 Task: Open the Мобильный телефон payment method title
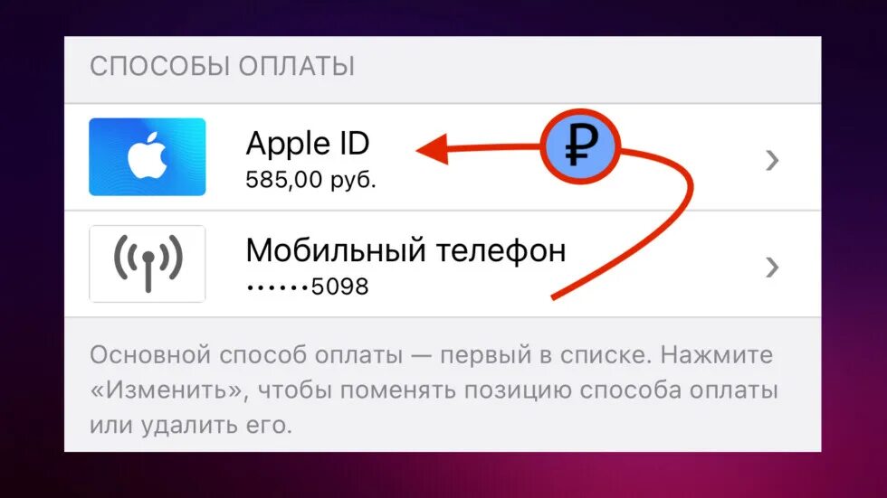(x=405, y=250)
